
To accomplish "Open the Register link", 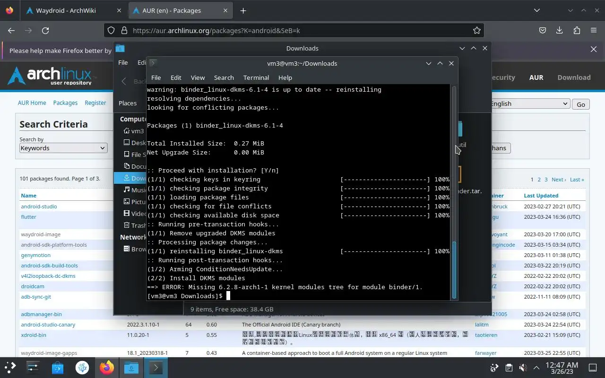I will 95,103.
